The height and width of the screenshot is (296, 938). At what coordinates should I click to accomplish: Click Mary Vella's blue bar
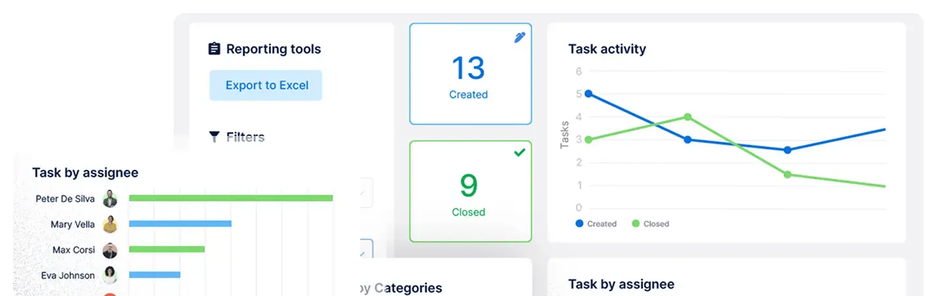[180, 224]
